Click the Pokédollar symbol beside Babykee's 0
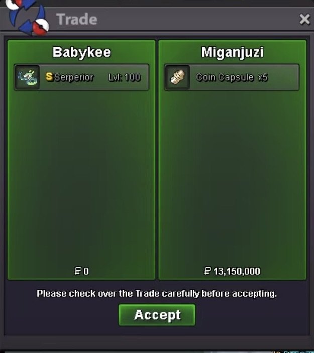 click(x=78, y=271)
